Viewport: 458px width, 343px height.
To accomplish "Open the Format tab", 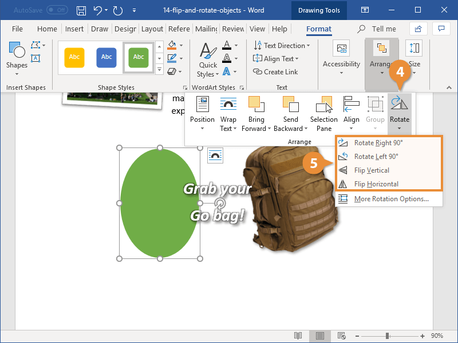I will tap(319, 29).
